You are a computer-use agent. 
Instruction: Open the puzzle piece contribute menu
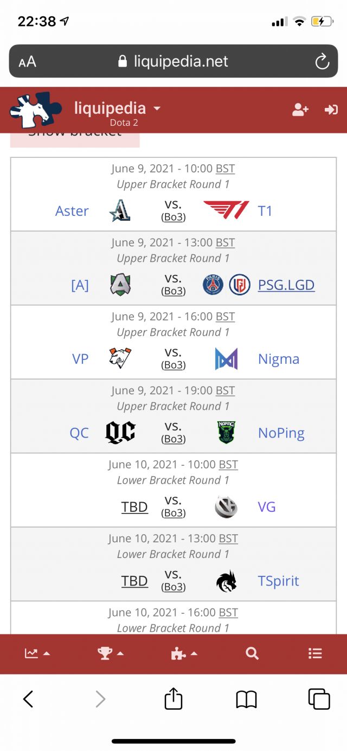(184, 653)
